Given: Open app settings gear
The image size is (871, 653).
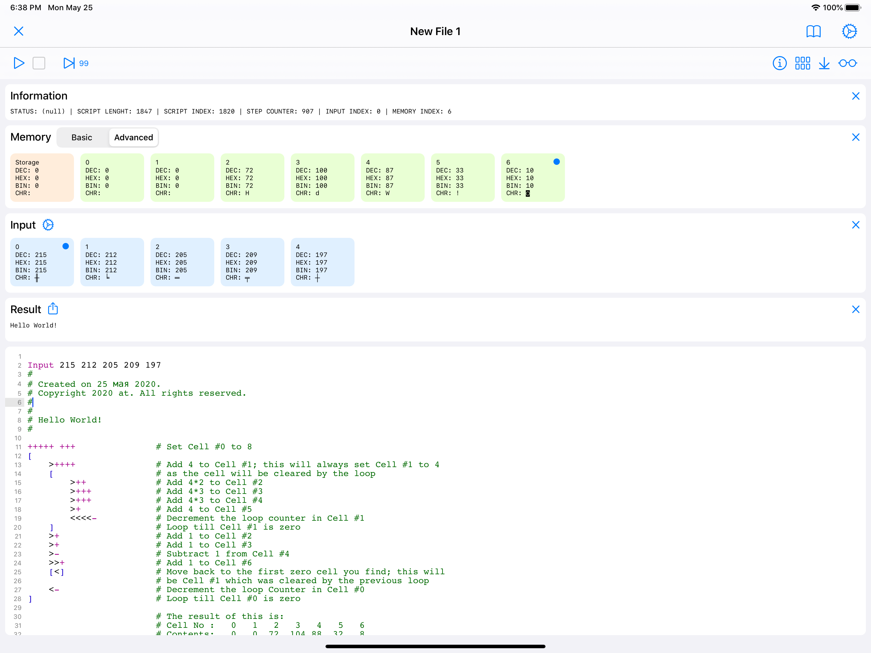Looking at the screenshot, I should [849, 32].
